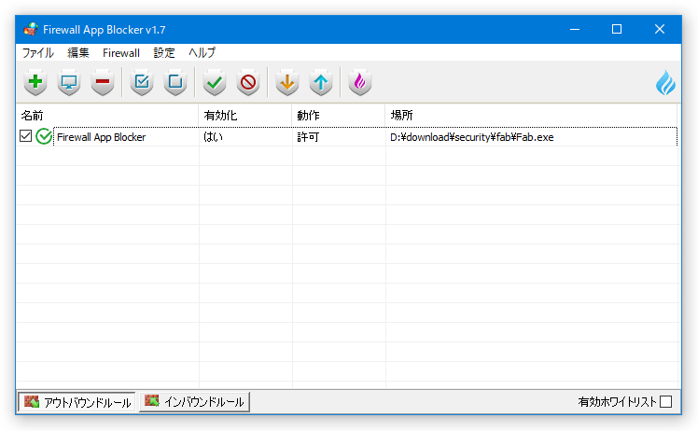
Task: Uncheck the Firewall App Blocker row checkbox
Action: (25, 136)
